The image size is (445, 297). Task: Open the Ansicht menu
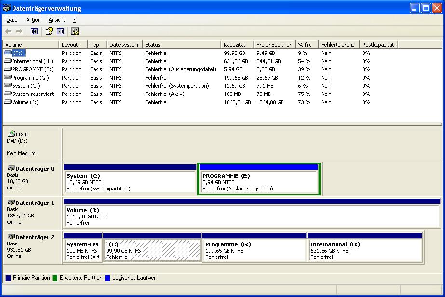(x=57, y=20)
